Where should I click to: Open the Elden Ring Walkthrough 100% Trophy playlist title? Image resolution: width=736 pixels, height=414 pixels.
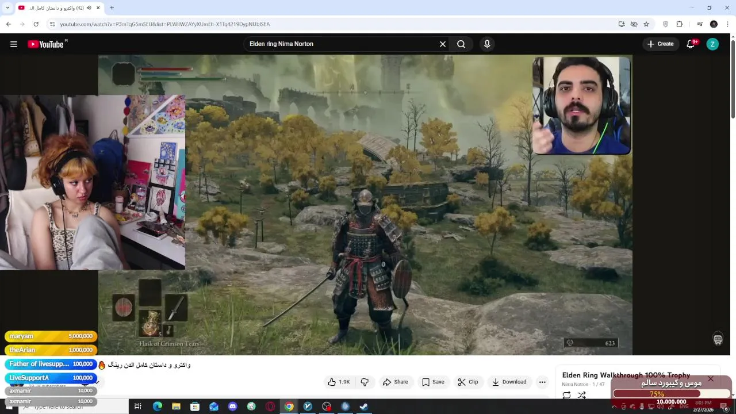click(x=626, y=375)
